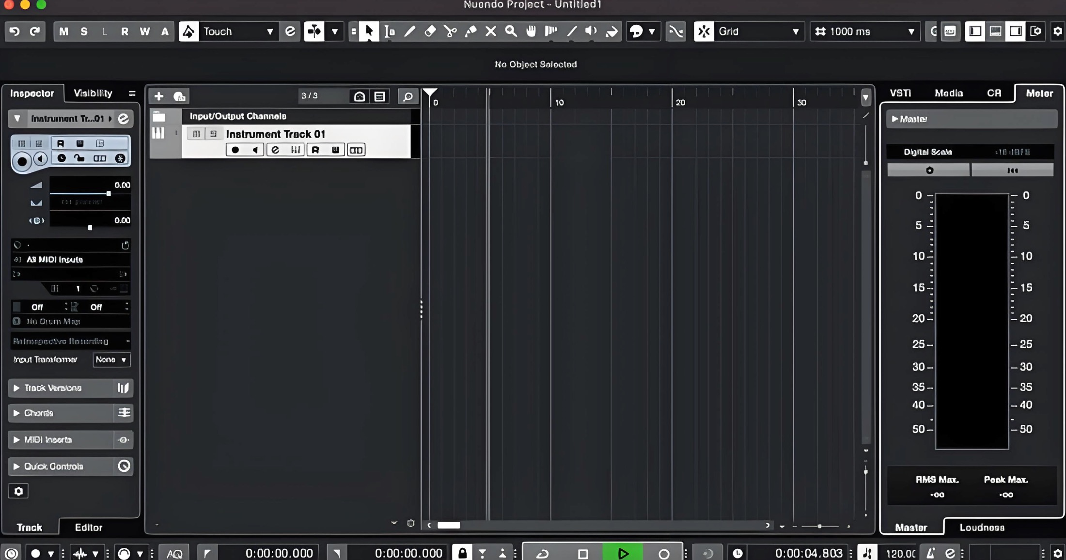Toggle global Mute M button
Image resolution: width=1066 pixels, height=560 pixels.
(x=63, y=31)
